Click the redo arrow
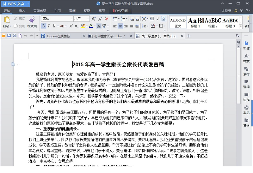The height and width of the screenshot is (173, 253). [31, 36]
